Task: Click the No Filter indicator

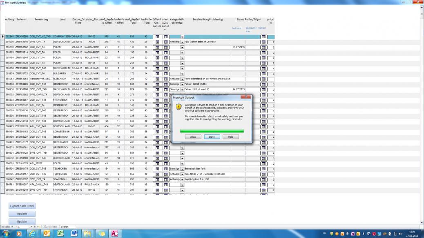Action: (x=51, y=227)
